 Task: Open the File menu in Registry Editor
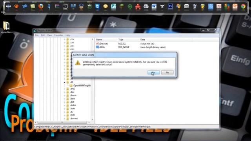(x=36, y=35)
